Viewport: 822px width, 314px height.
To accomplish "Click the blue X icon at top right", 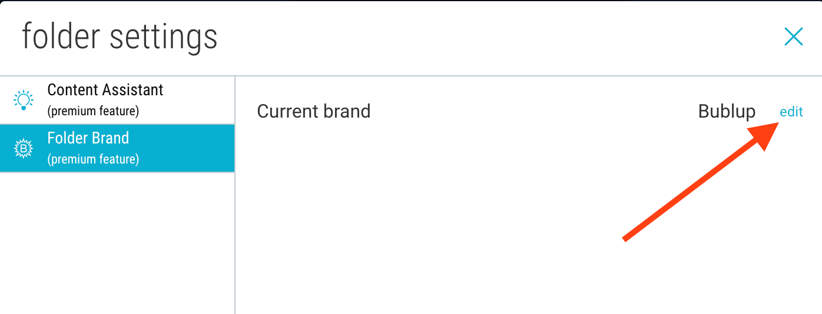I will (794, 36).
